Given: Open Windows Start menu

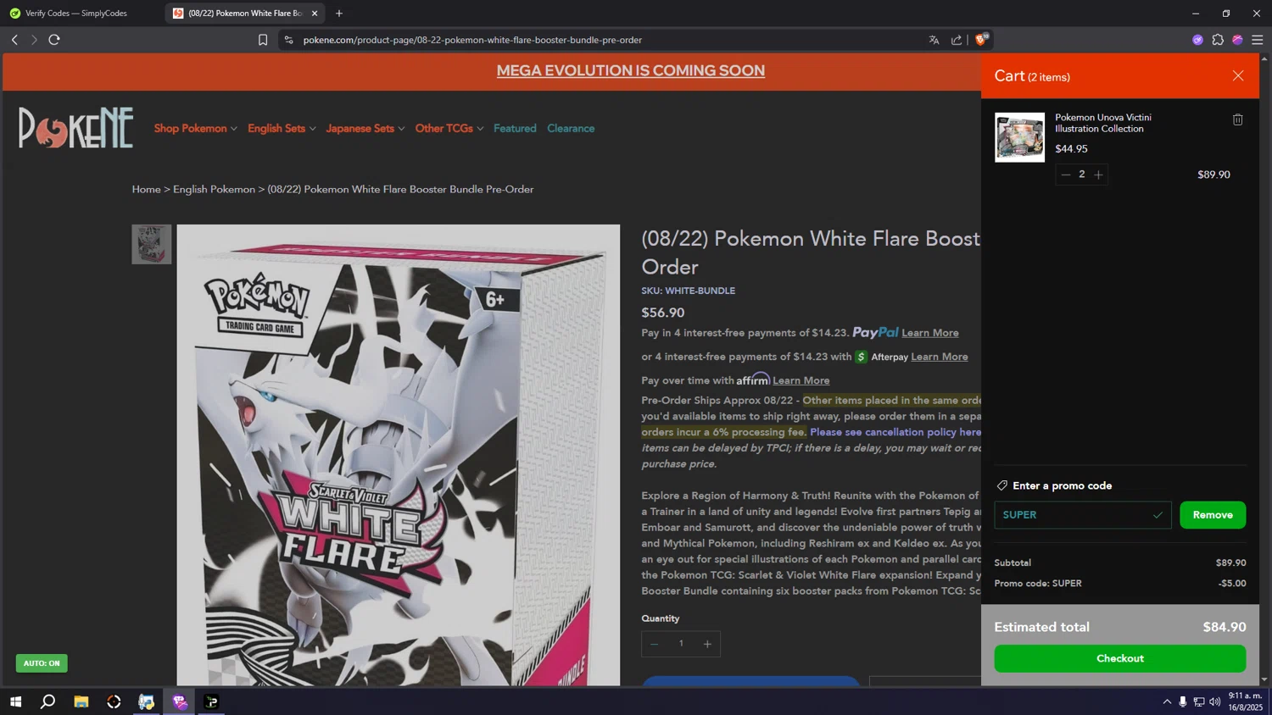Looking at the screenshot, I should [x=15, y=701].
